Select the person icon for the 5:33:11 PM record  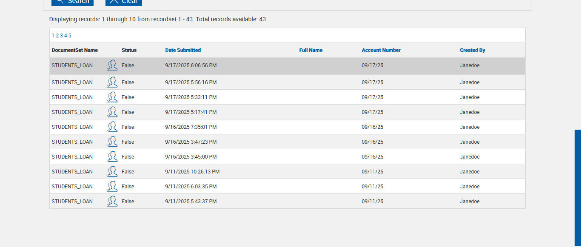click(112, 97)
